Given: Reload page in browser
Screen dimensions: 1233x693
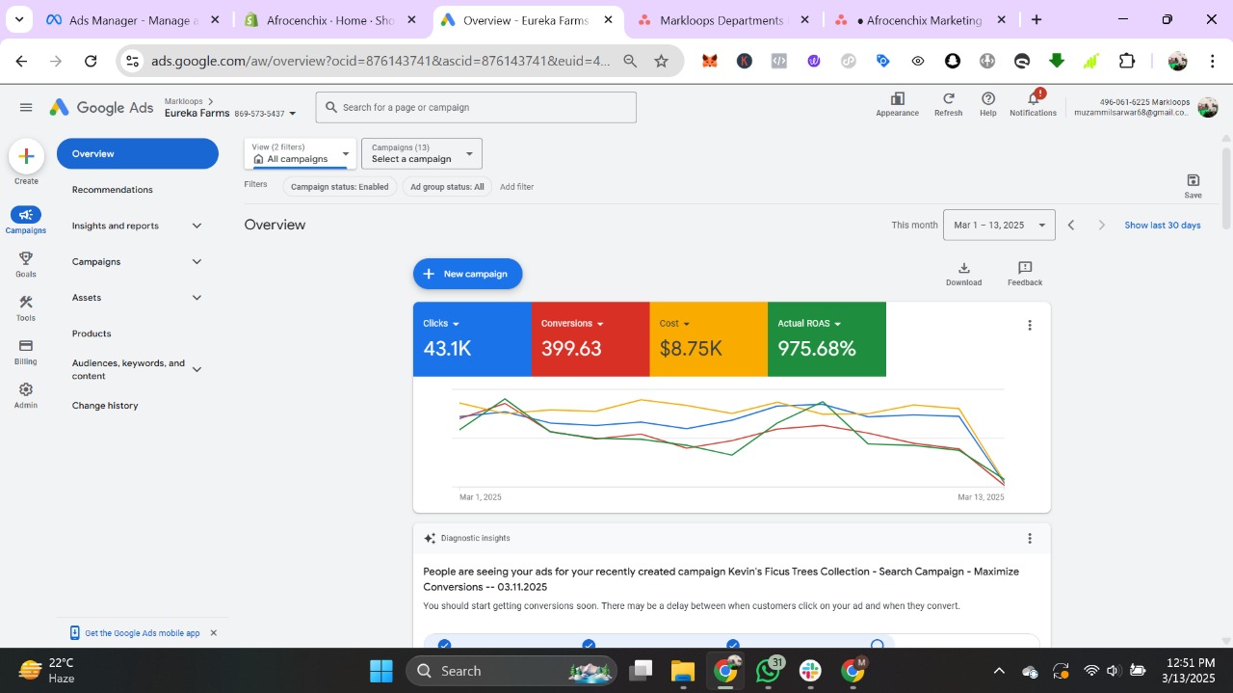Looking at the screenshot, I should tap(91, 61).
